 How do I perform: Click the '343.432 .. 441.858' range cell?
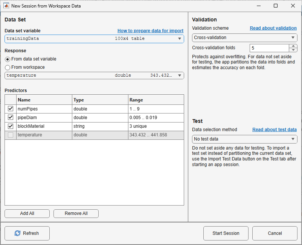click(x=156, y=135)
